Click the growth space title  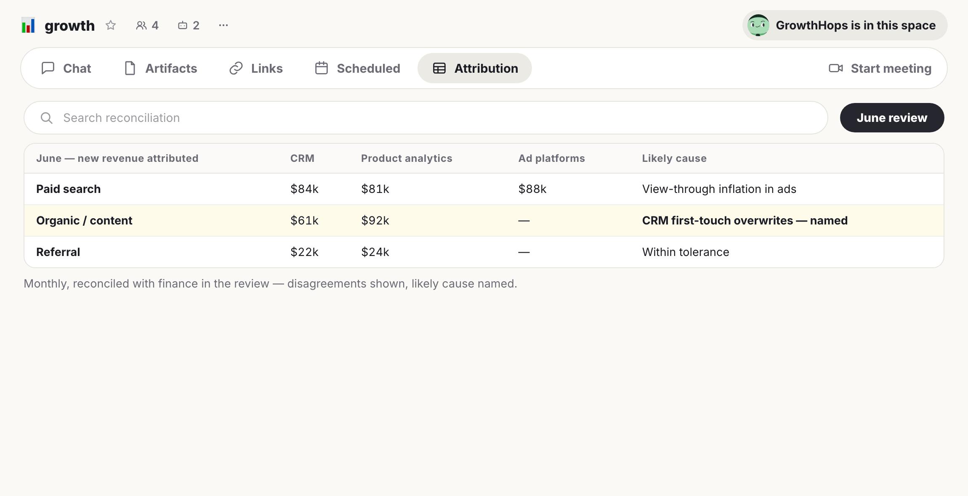(x=70, y=26)
